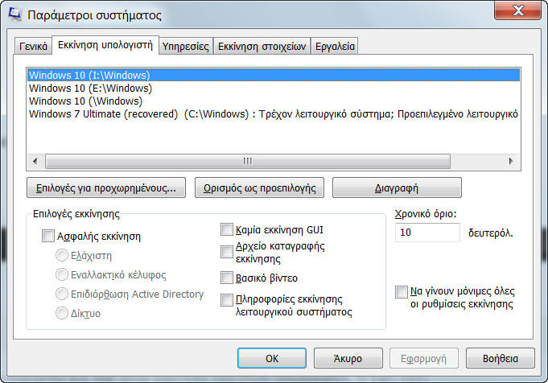Click the Εφαρμογή button

(424, 358)
